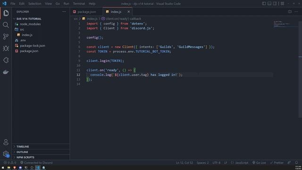Start Go Live server
This screenshot has height=170, width=302.
(259, 162)
